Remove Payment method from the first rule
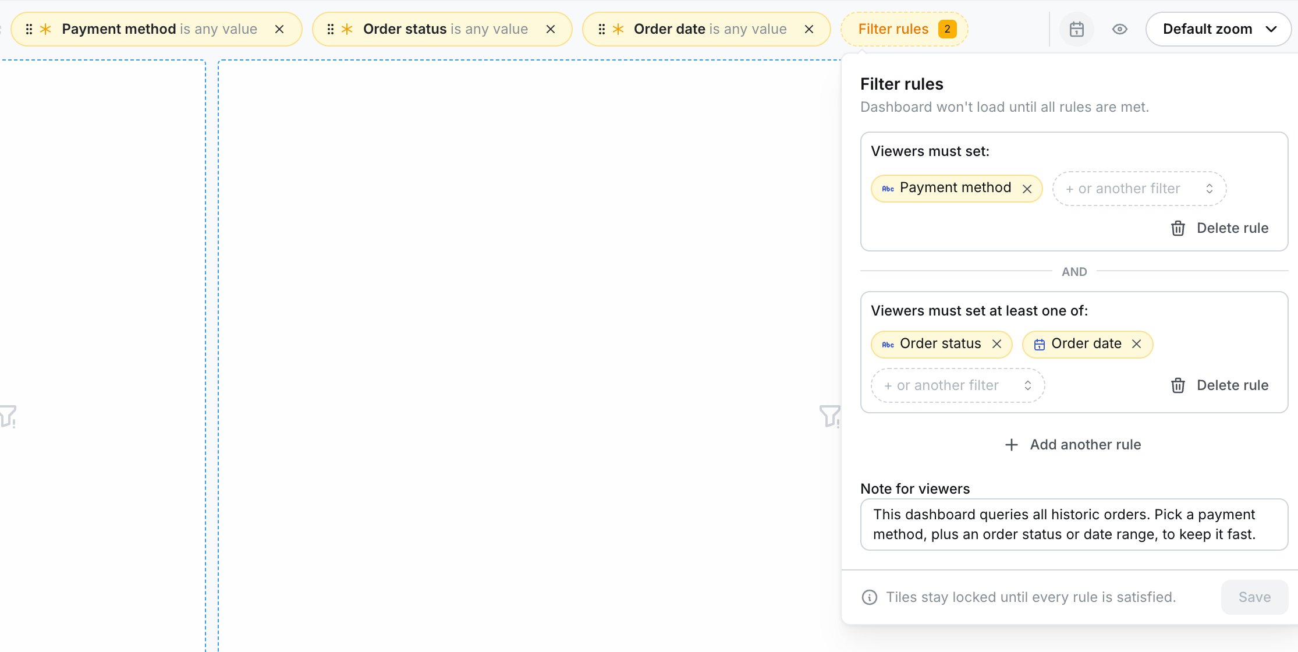1298x652 pixels. (1027, 189)
